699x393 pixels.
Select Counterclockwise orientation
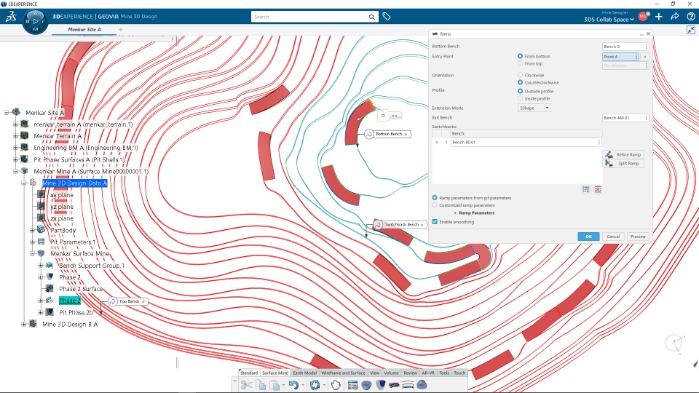point(520,82)
